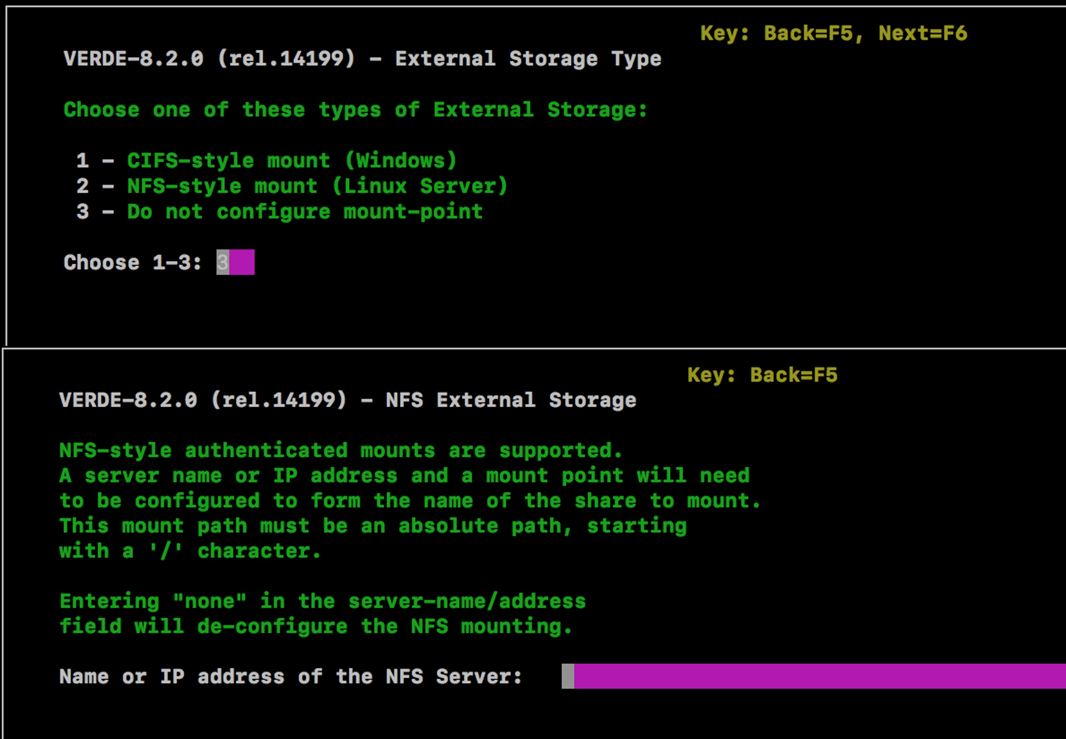Image resolution: width=1066 pixels, height=739 pixels.
Task: Select option 1 CIFS-style mount (Windows)
Action: [x=266, y=161]
